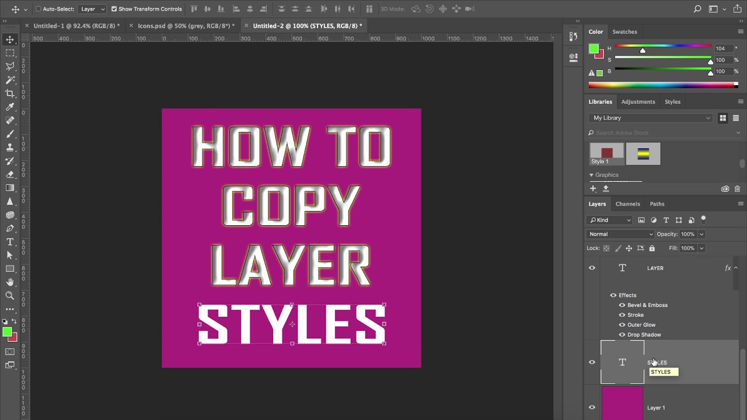The image size is (747, 420).
Task: Open the Auto-Select Layer dropdown
Action: click(x=92, y=9)
